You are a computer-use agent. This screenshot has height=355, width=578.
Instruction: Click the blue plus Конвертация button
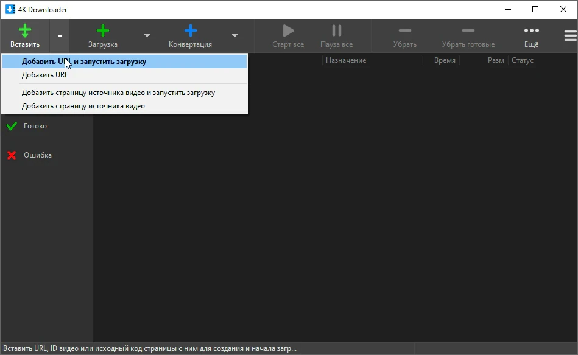190,36
